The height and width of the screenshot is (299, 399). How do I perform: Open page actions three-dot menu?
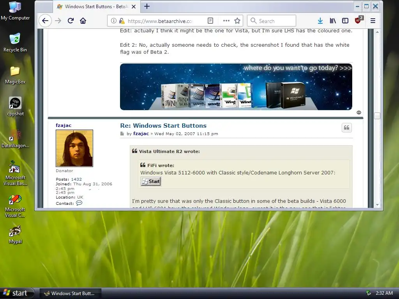(226, 21)
